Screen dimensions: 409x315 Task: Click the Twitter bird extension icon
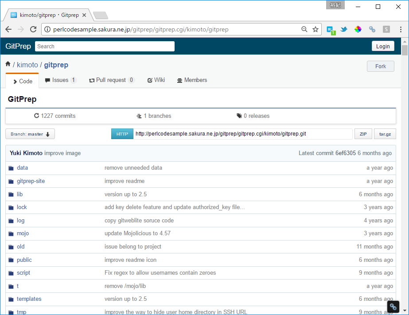[x=344, y=29]
